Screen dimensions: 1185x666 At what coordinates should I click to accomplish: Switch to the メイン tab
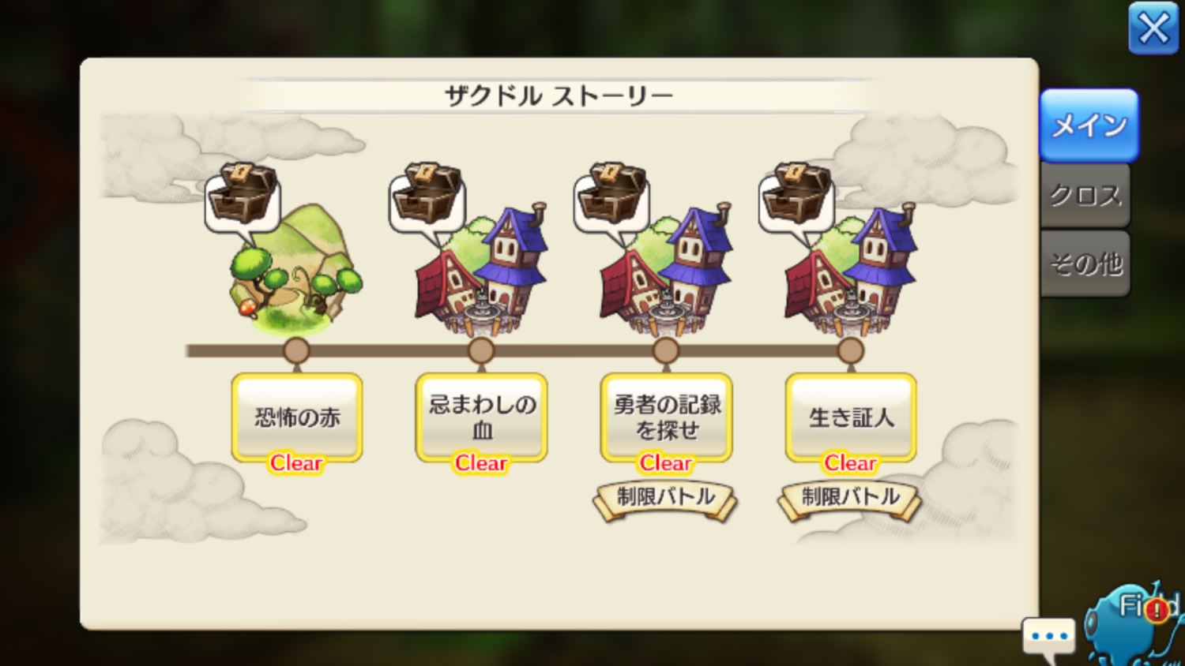1089,125
